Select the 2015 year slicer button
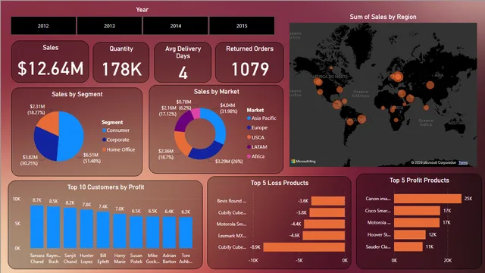 242,26
